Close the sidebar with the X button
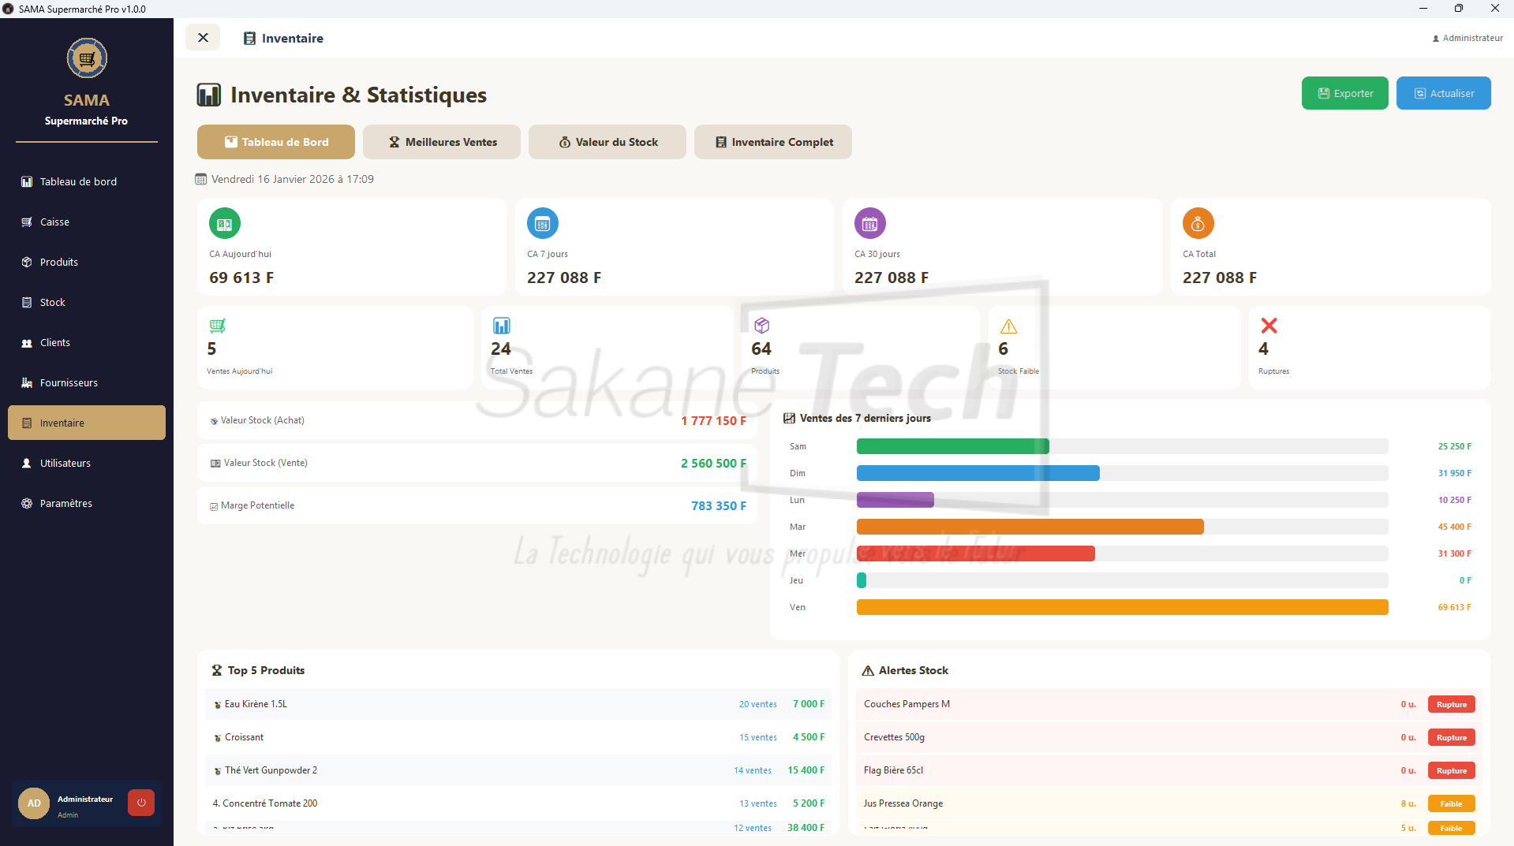 pos(203,37)
